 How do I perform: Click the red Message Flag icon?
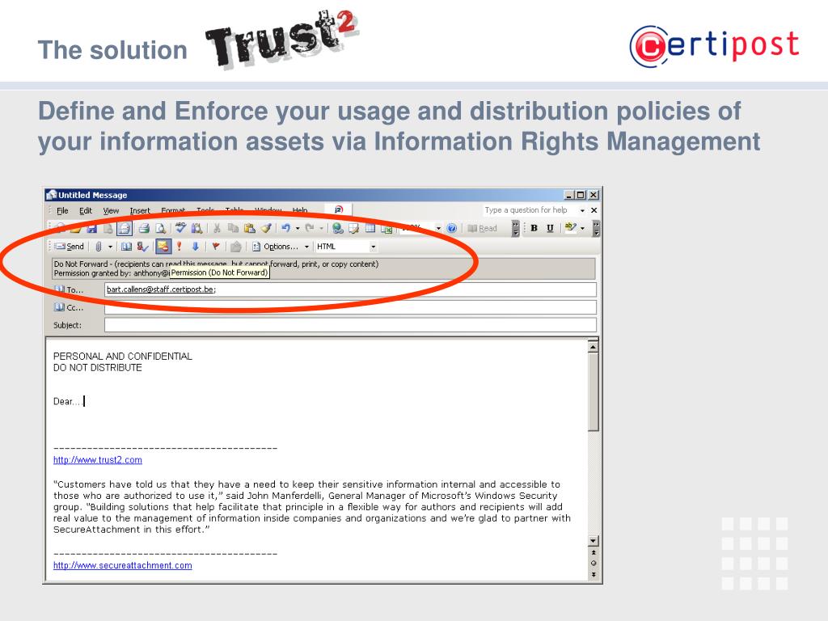(215, 247)
